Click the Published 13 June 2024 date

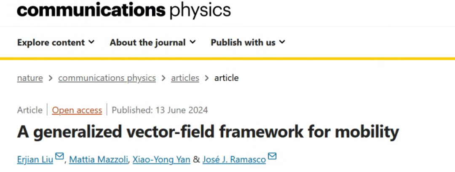(160, 110)
